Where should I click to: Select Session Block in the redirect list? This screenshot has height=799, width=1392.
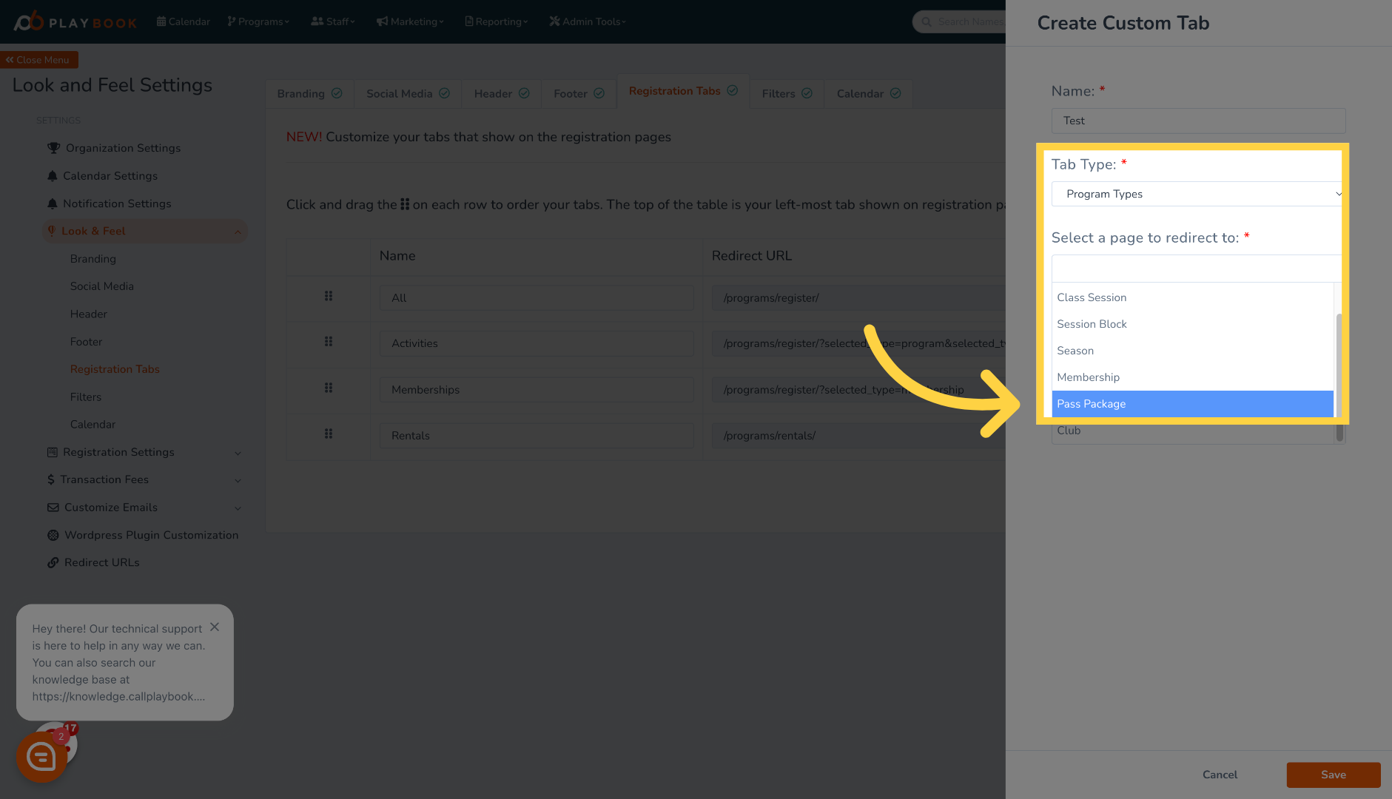point(1092,324)
